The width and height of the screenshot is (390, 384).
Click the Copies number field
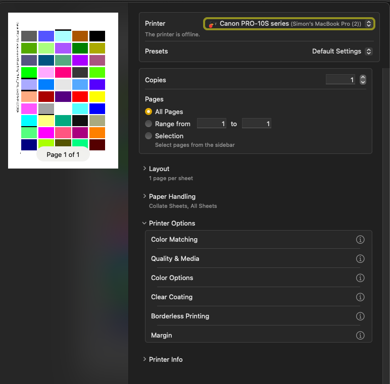[340, 80]
